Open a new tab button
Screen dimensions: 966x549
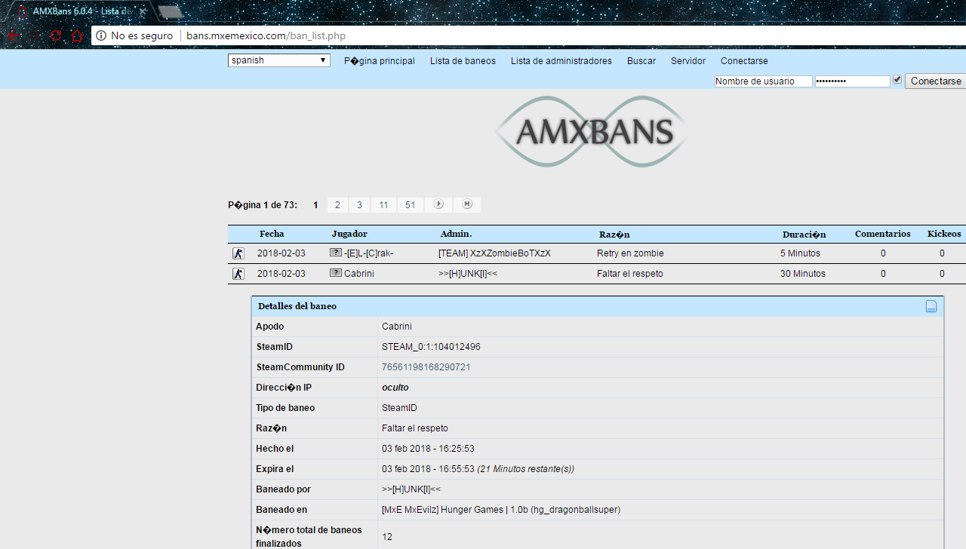click(x=171, y=11)
